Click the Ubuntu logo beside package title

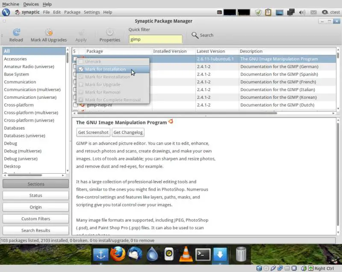tap(171, 121)
